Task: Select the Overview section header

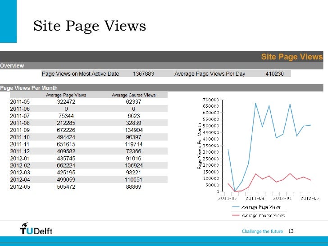Action: tap(161, 66)
